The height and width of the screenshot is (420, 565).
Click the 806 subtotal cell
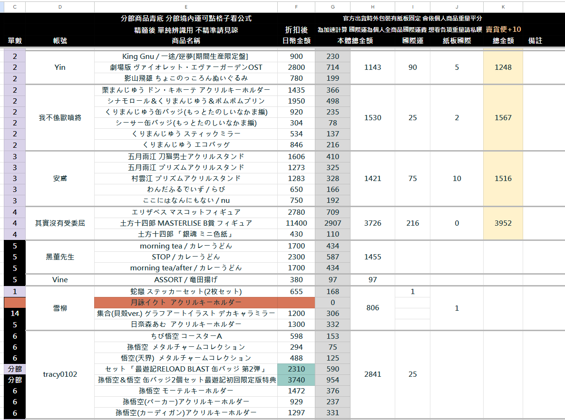(x=372, y=308)
